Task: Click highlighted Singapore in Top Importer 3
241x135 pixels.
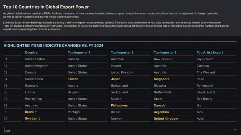Action: [161, 79]
